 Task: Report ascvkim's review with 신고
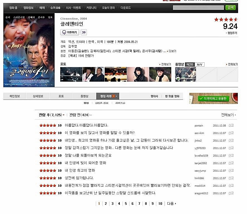(231, 133)
